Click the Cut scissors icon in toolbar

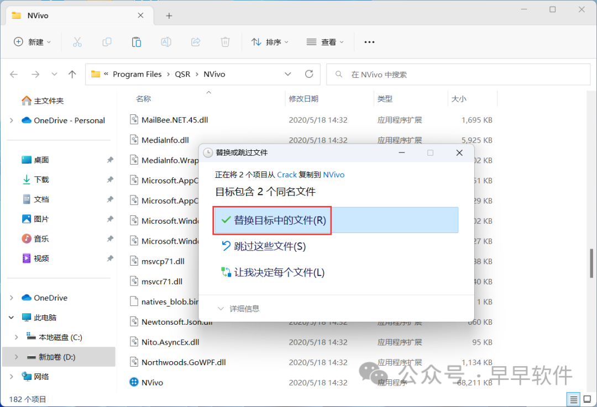pos(77,42)
